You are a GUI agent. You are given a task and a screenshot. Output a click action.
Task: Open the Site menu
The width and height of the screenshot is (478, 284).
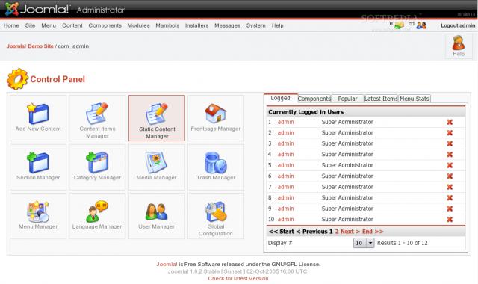[30, 25]
